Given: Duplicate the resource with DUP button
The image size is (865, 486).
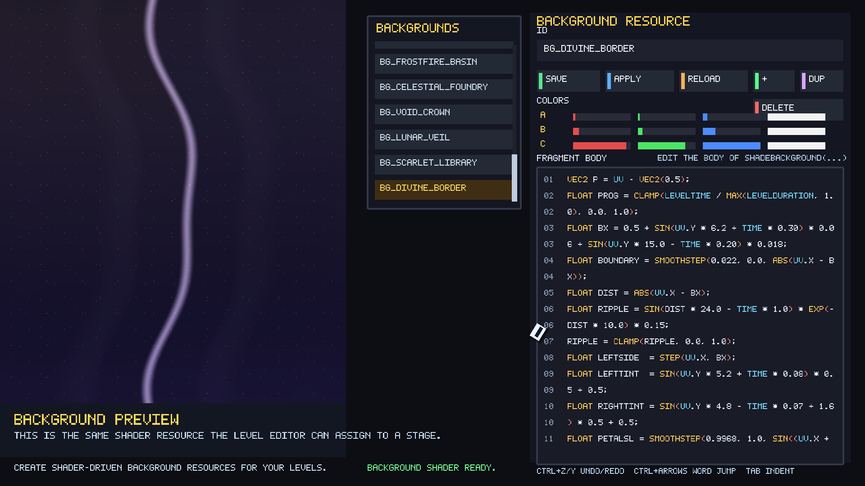Looking at the screenshot, I should pos(821,80).
